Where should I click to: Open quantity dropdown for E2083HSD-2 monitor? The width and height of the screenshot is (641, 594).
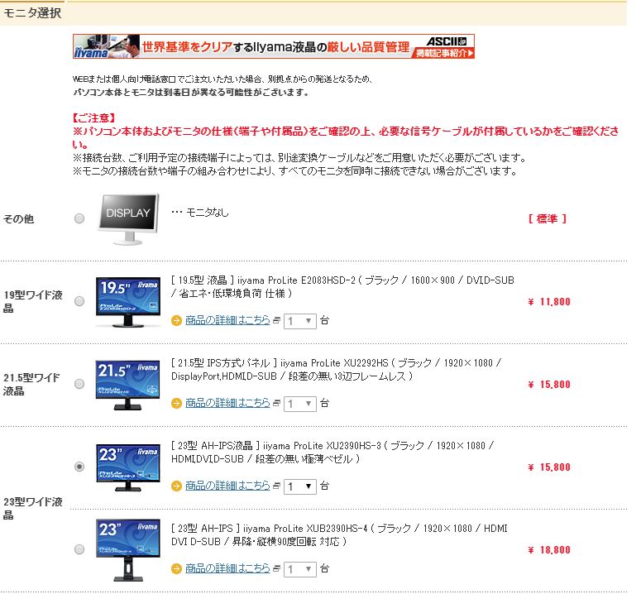tap(300, 321)
